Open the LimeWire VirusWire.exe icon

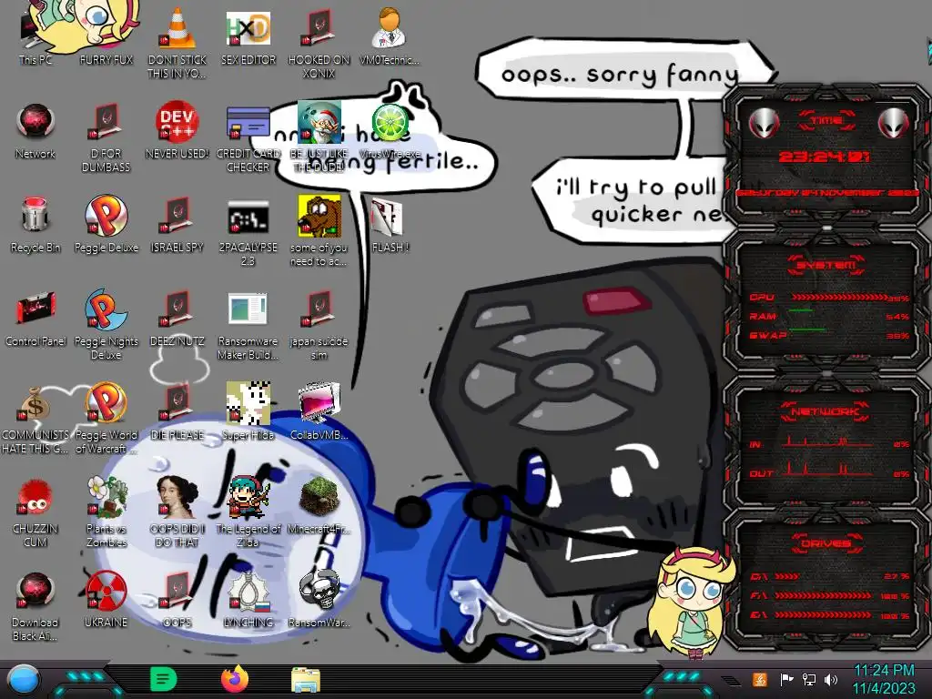point(390,129)
